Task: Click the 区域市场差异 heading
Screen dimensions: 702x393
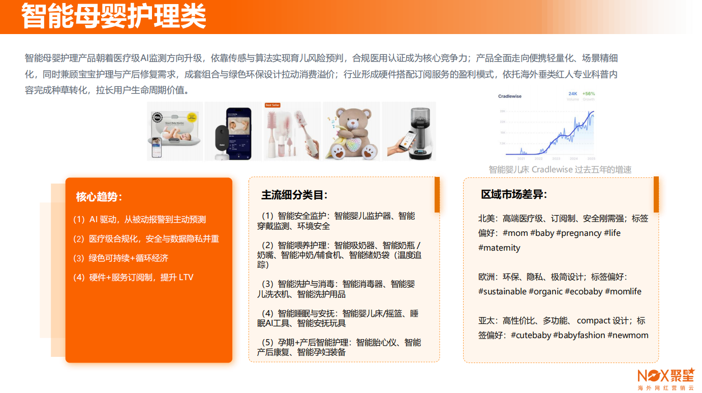Action: click(x=514, y=195)
